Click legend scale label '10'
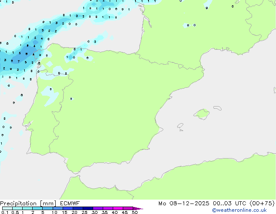 tap(54, 212)
